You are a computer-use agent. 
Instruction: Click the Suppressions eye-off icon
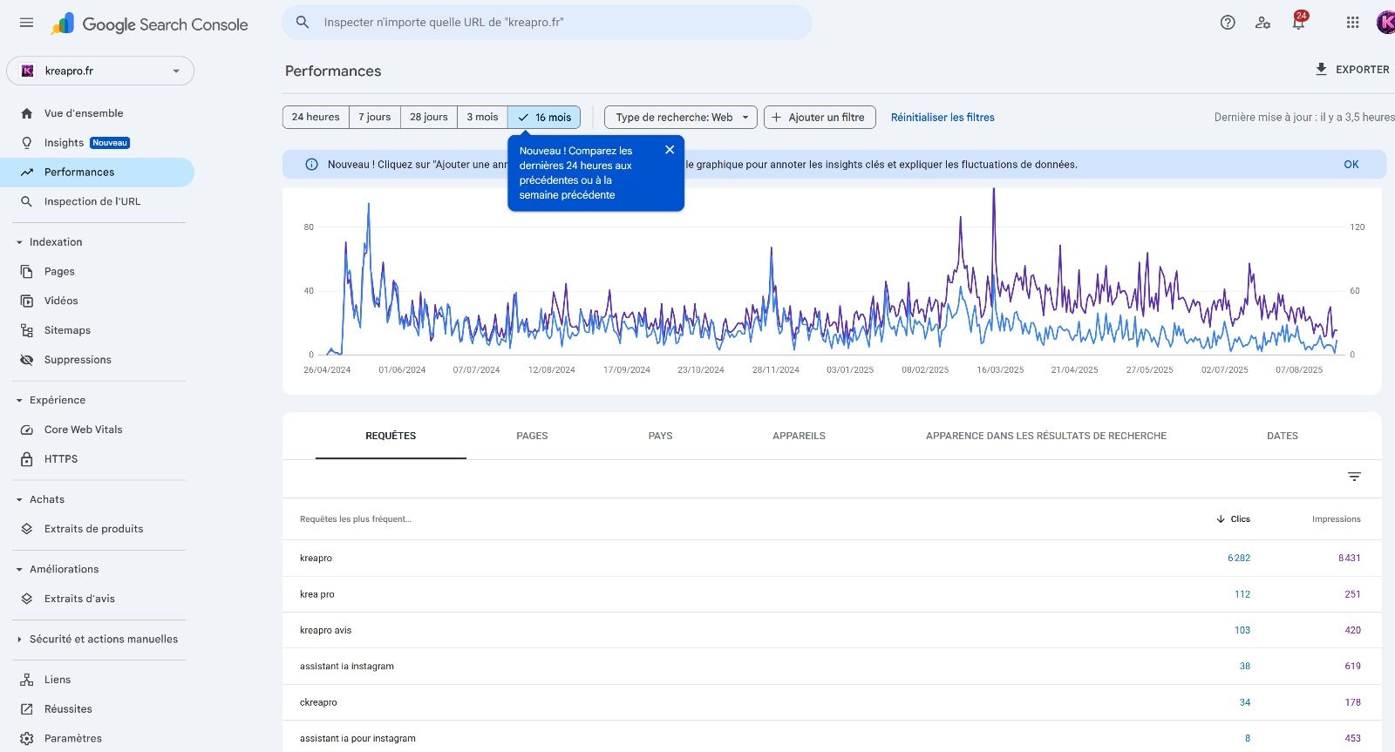pos(27,360)
